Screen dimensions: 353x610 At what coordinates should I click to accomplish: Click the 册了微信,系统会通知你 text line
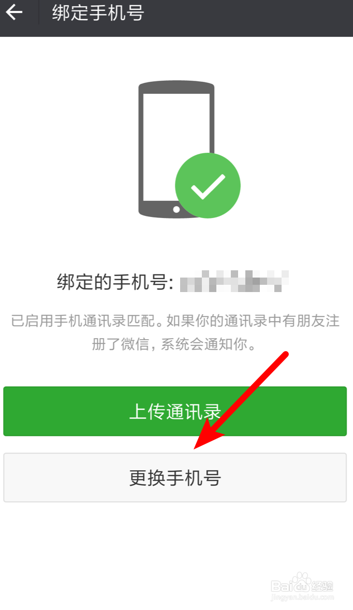[x=174, y=344]
